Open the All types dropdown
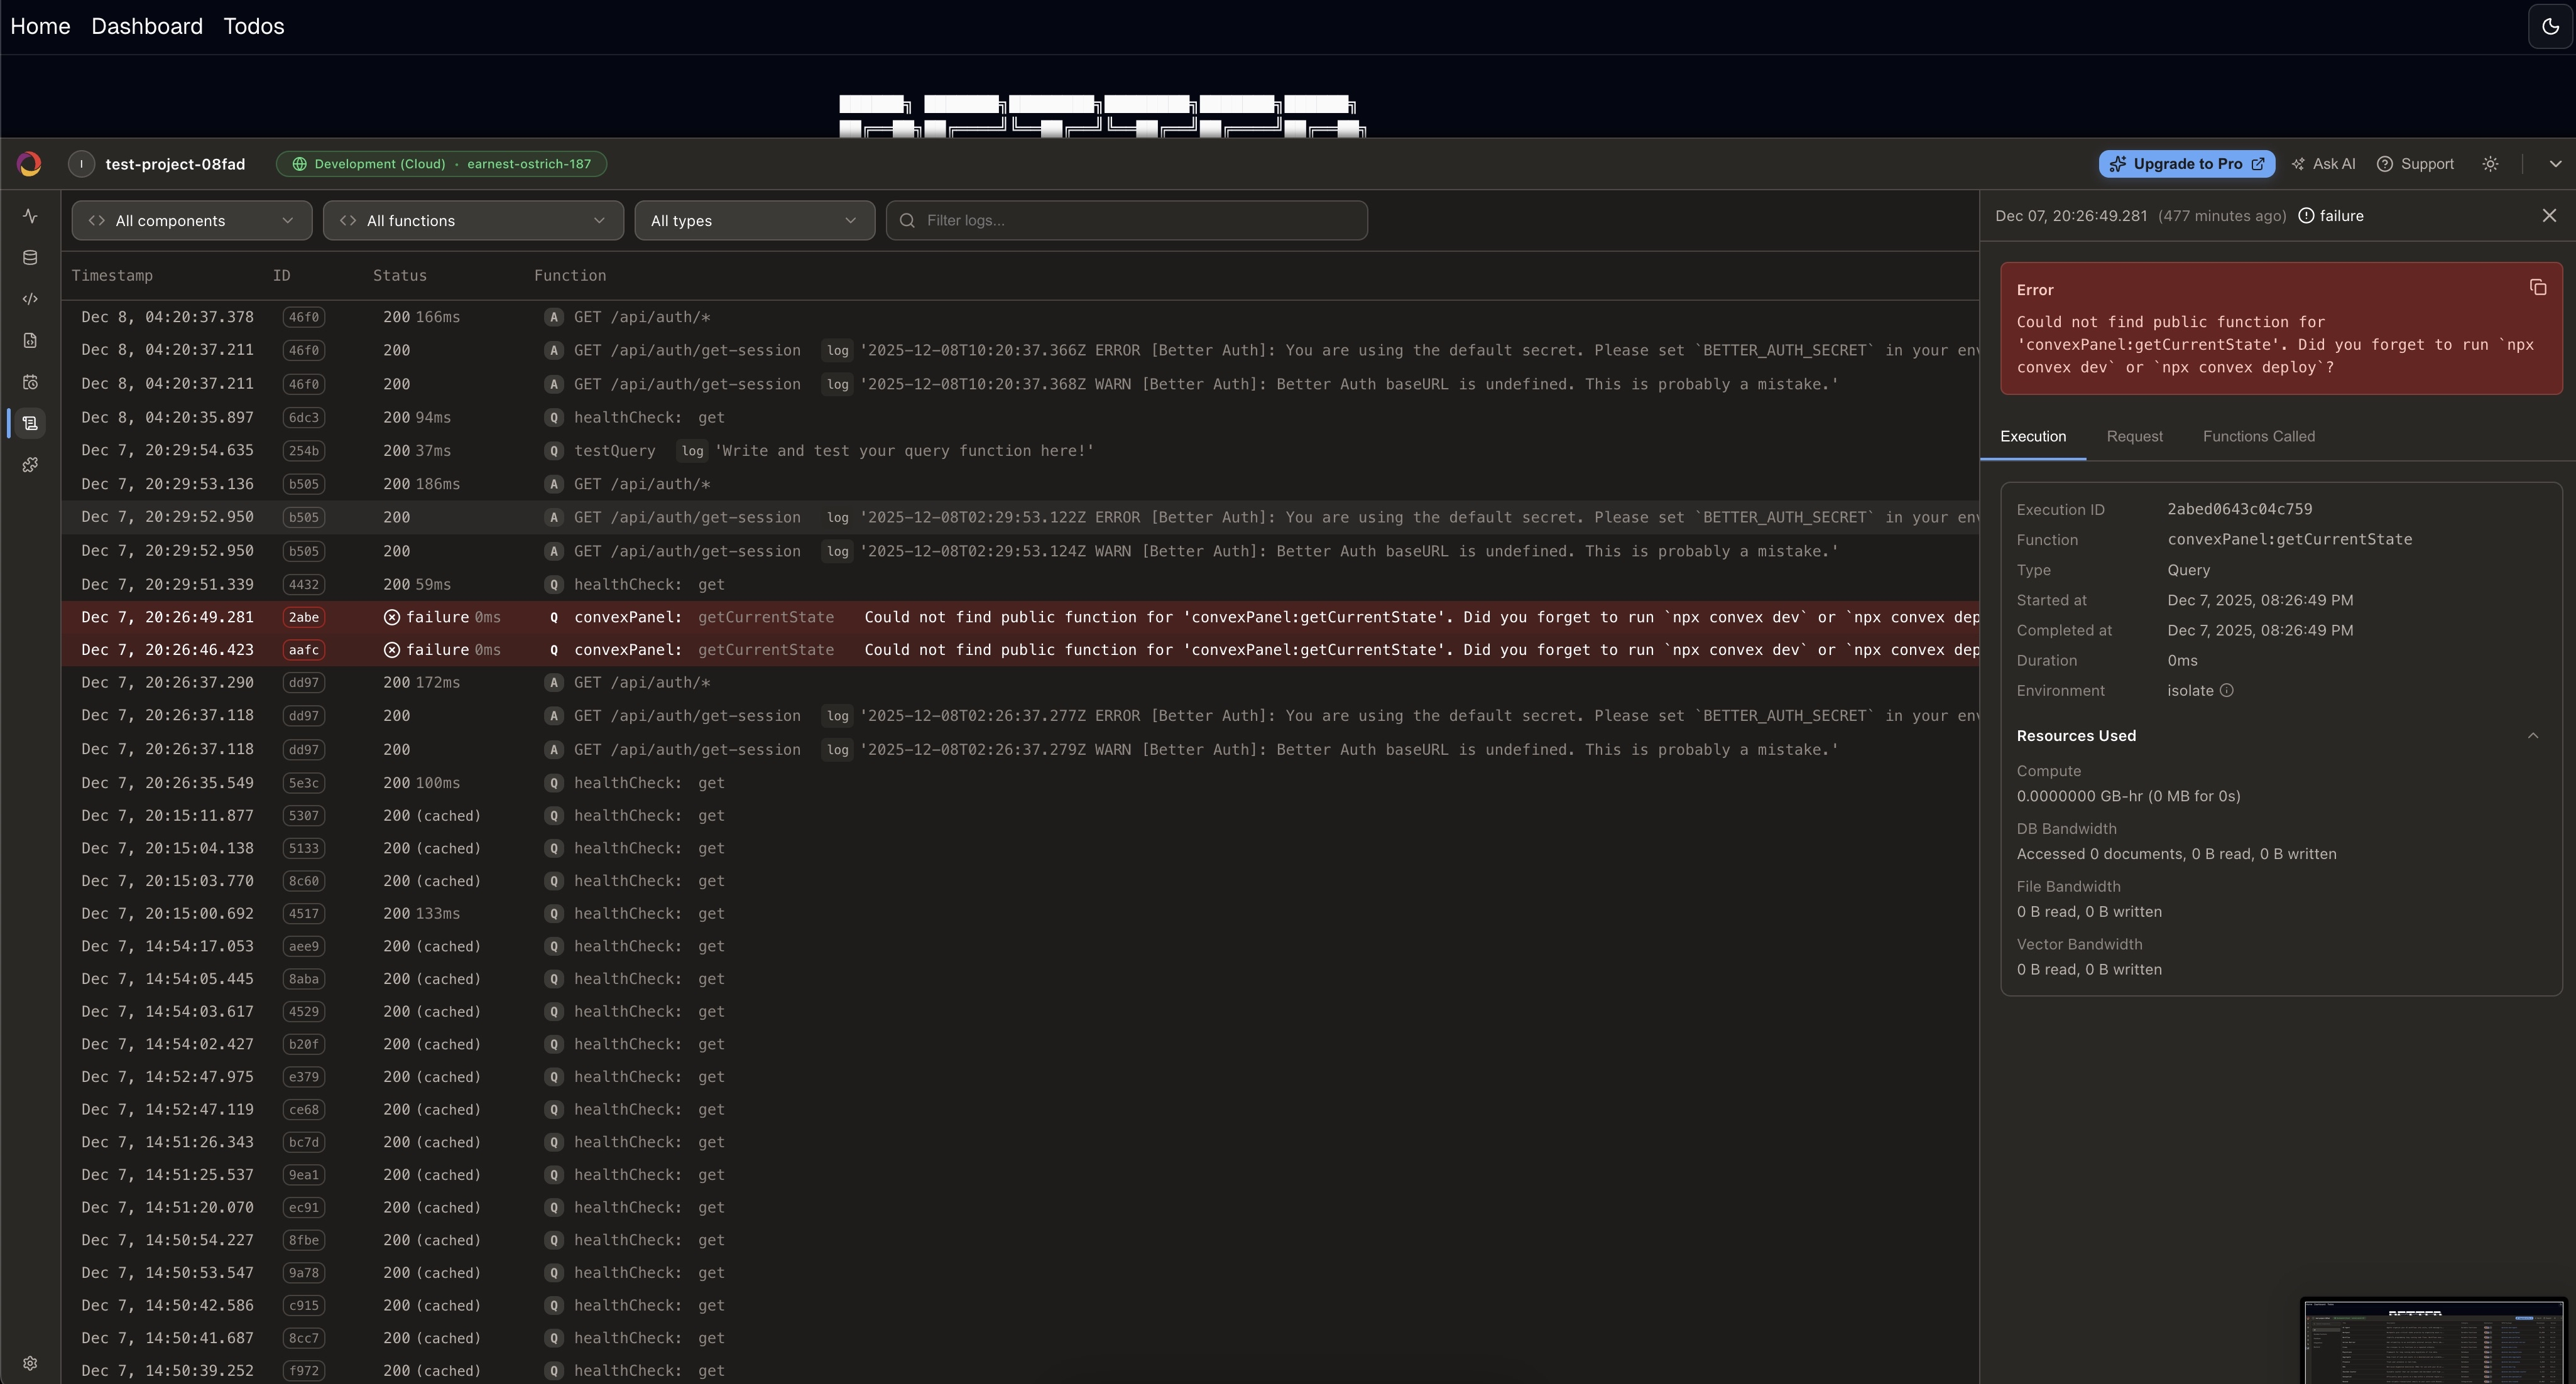Screen dimensions: 2576x1384 (754, 220)
